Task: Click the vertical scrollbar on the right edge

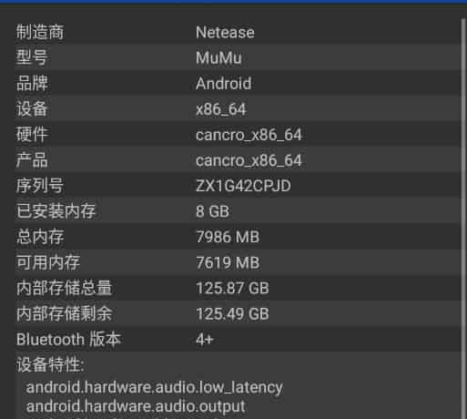Action: tap(463, 219)
